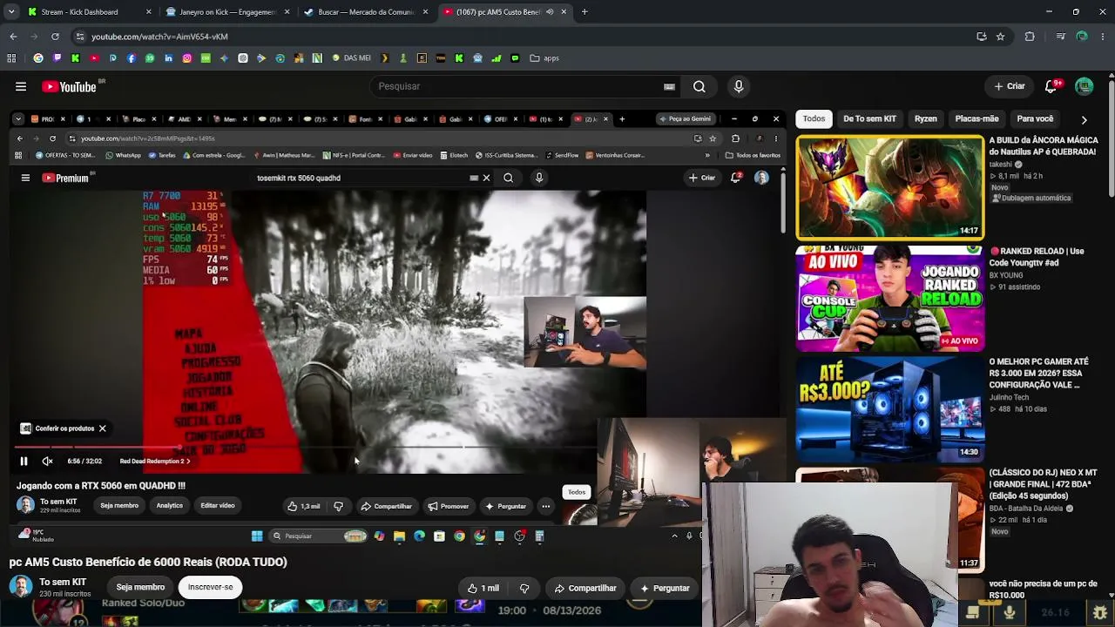Close the 'Conferir os produtos' overlay in the recording
The image size is (1115, 627).
102,428
